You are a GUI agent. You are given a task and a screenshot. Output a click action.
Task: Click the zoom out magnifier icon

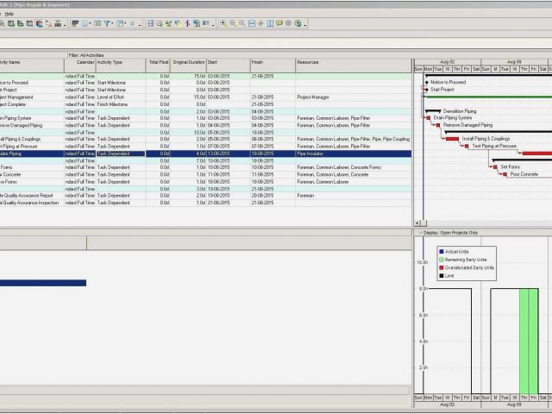(232, 23)
